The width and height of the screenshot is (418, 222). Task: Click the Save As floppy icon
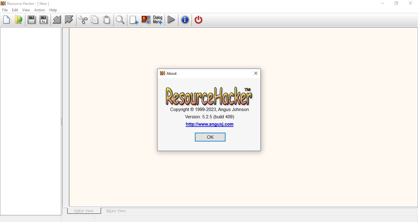click(x=43, y=20)
